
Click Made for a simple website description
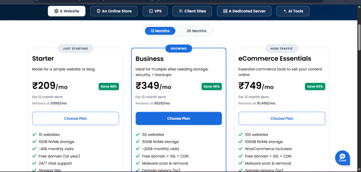point(63,69)
